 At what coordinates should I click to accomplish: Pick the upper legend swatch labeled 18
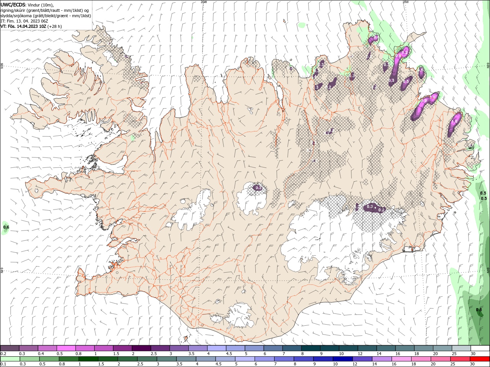424,348
